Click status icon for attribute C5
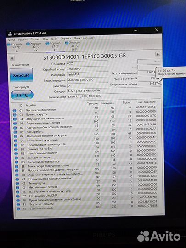186x248 pixels. (17, 188)
